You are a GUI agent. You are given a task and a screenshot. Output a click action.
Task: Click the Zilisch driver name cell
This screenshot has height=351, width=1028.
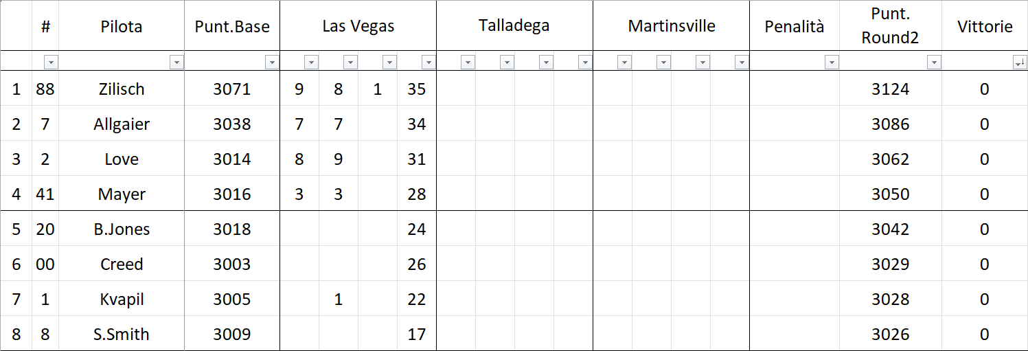coord(122,89)
